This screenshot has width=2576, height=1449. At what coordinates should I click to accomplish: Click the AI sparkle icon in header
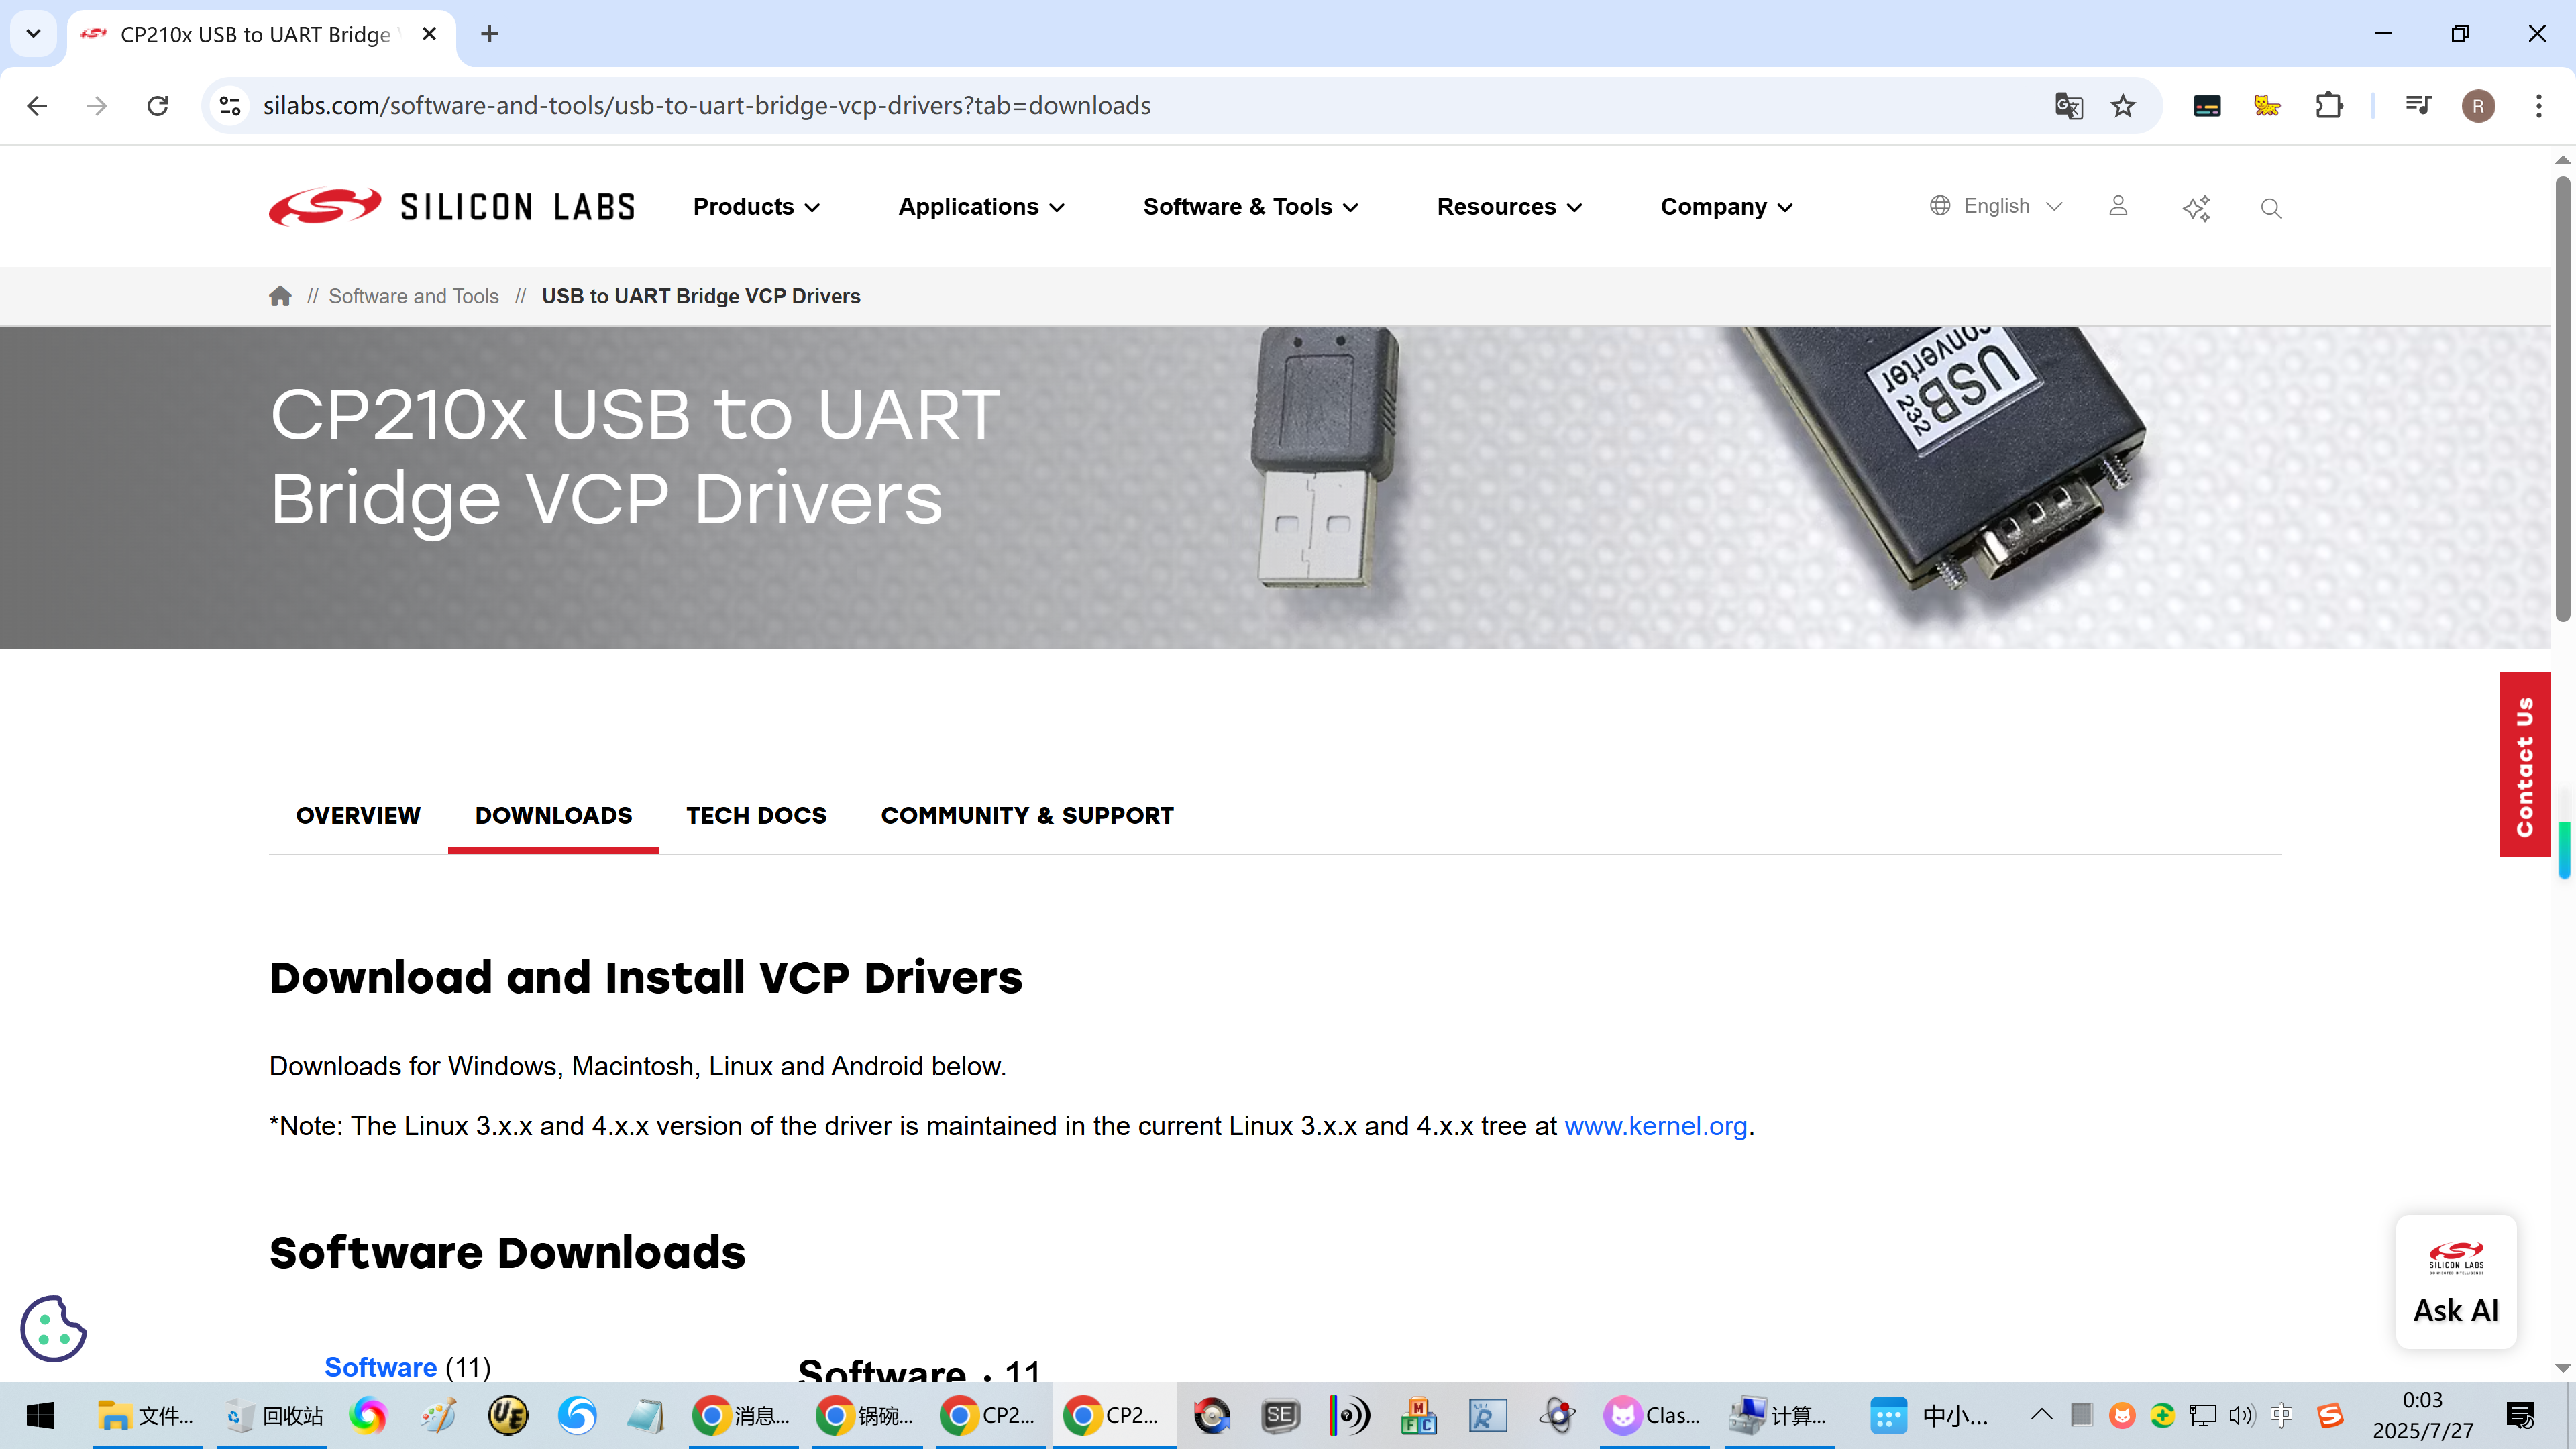tap(2196, 207)
